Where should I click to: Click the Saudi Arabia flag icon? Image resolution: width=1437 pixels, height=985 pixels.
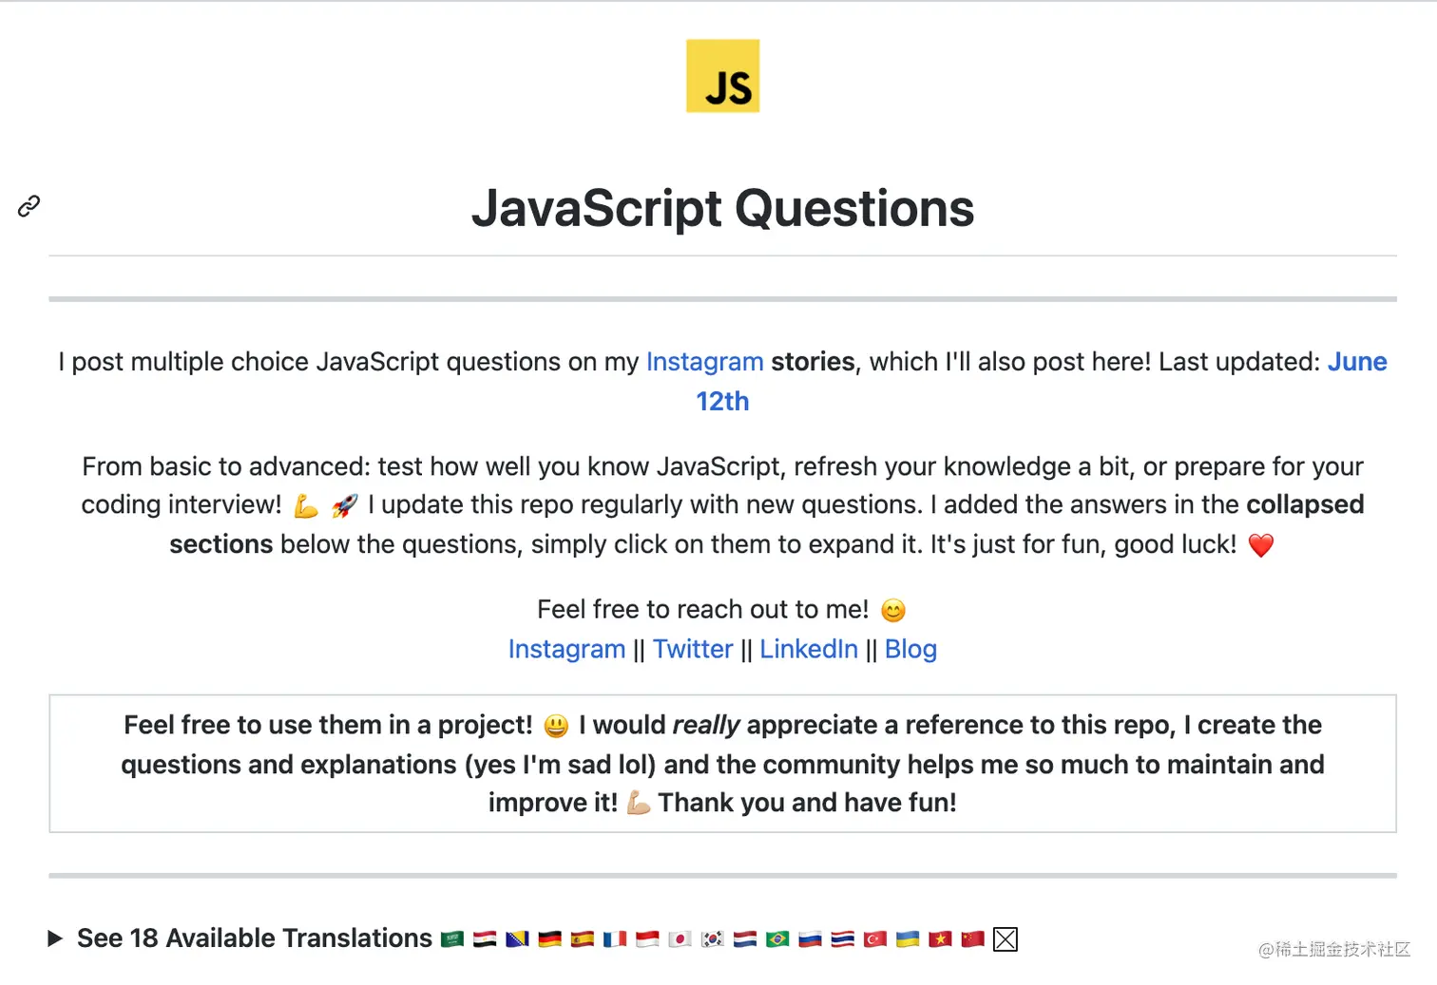tap(452, 939)
